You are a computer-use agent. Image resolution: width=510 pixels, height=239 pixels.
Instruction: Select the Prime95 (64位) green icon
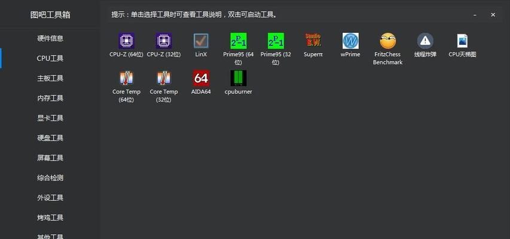click(x=239, y=41)
